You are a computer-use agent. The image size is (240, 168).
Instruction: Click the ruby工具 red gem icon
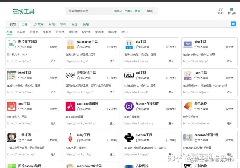(x=70, y=138)
